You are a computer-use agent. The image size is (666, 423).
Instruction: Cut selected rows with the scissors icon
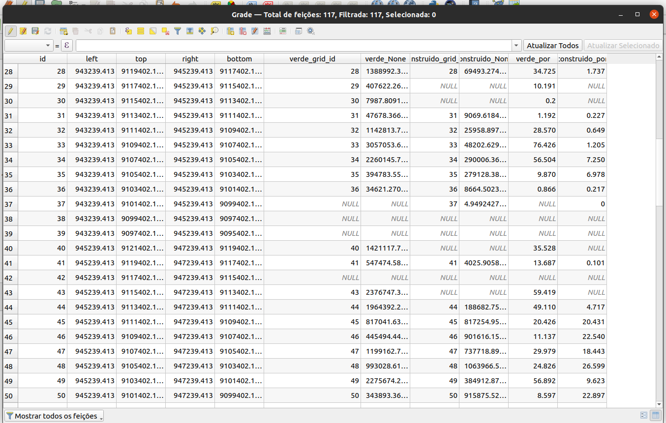[88, 31]
